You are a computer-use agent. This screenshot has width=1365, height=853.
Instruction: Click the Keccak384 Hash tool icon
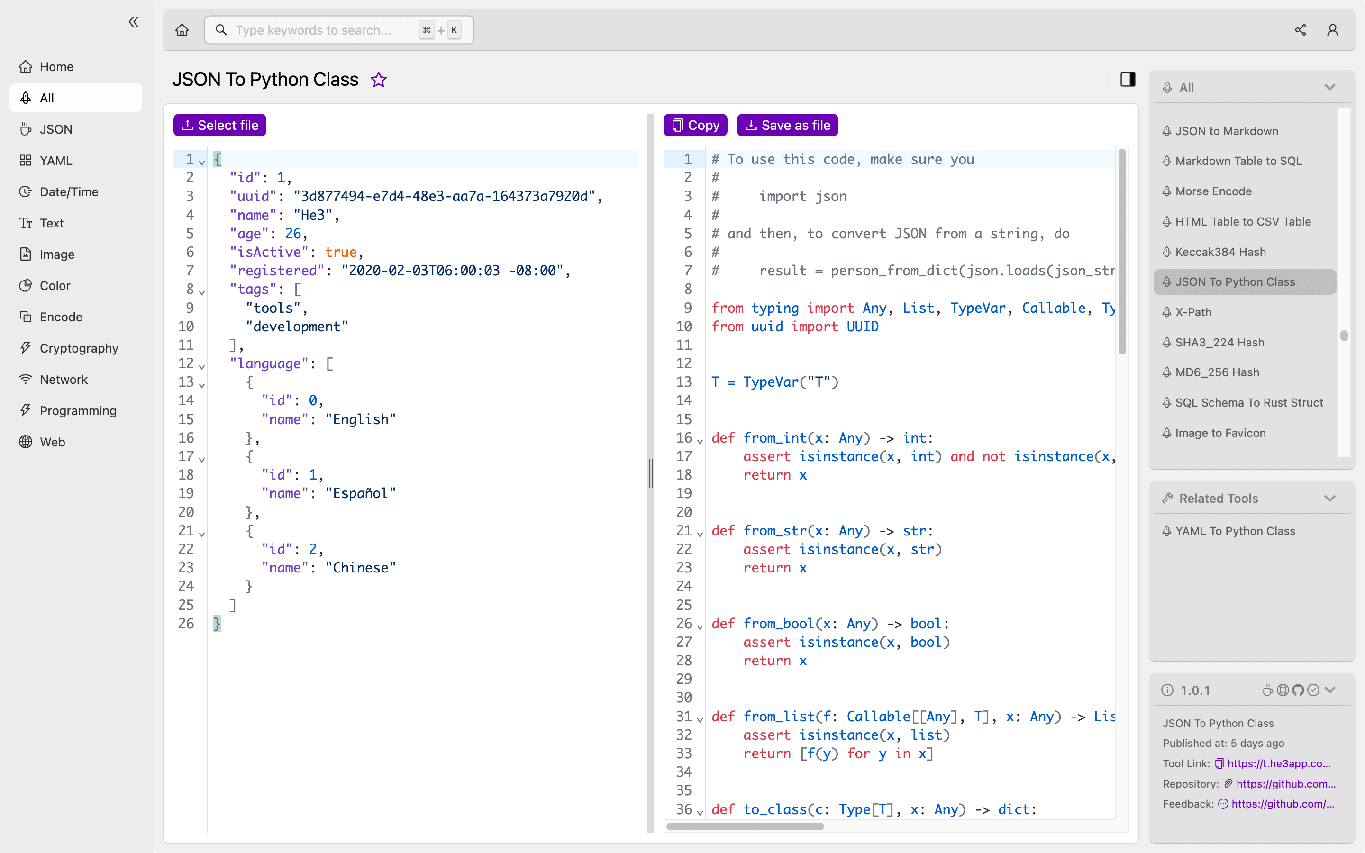point(1167,252)
